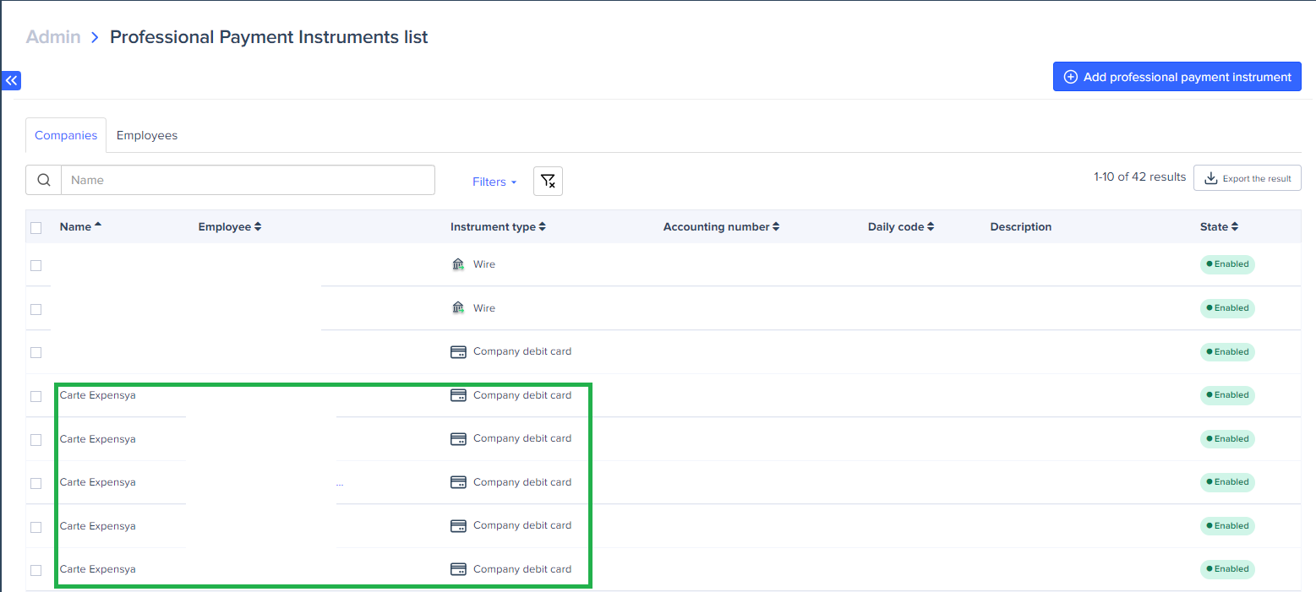Screen dimensions: 1316x592
Task: Click the search magnifier icon
Action: (44, 180)
